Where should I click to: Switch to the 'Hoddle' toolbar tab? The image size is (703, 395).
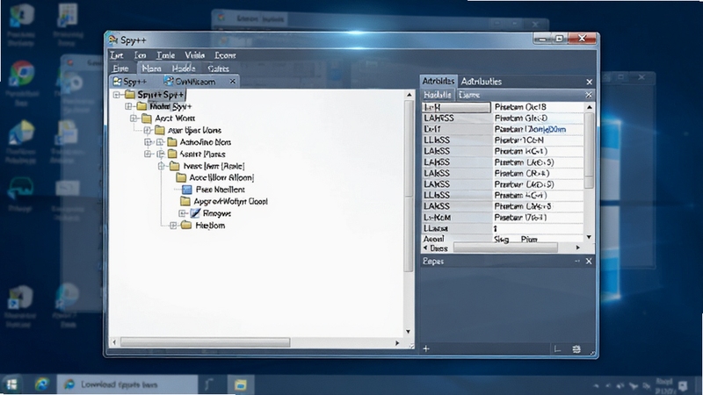184,68
